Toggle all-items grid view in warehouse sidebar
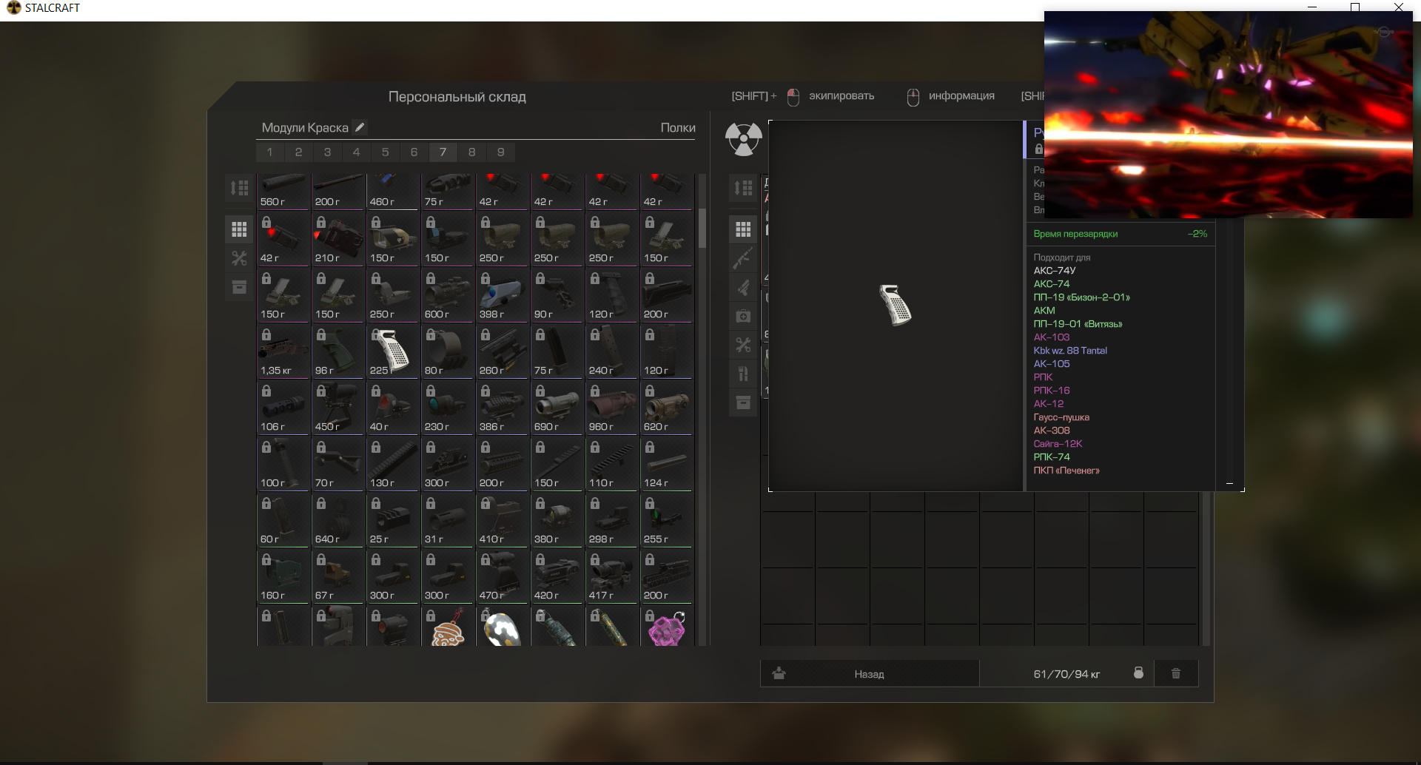Image resolution: width=1421 pixels, height=765 pixels. point(239,229)
